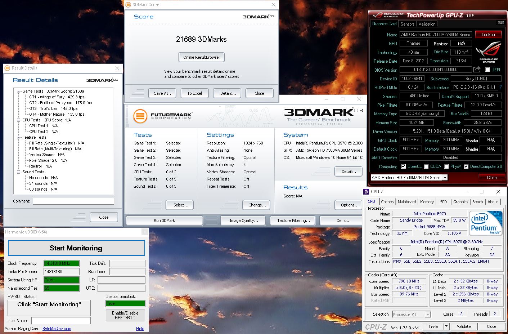Image resolution: width=508 pixels, height=334 pixels.
Task: Toggle the CUDA checkbox
Action: 426,166
